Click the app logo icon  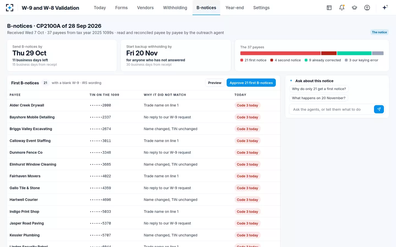10,8
